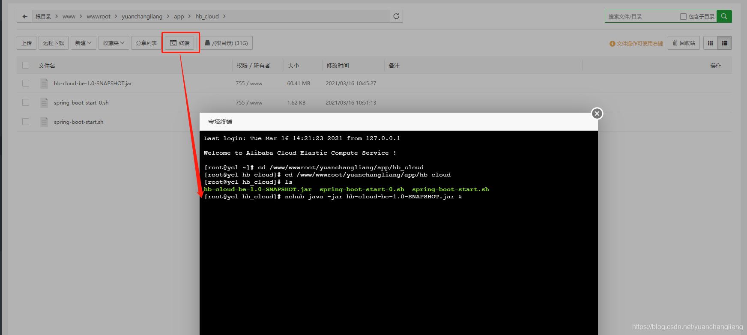
Task: Open root directory disk (31G)
Action: click(226, 43)
